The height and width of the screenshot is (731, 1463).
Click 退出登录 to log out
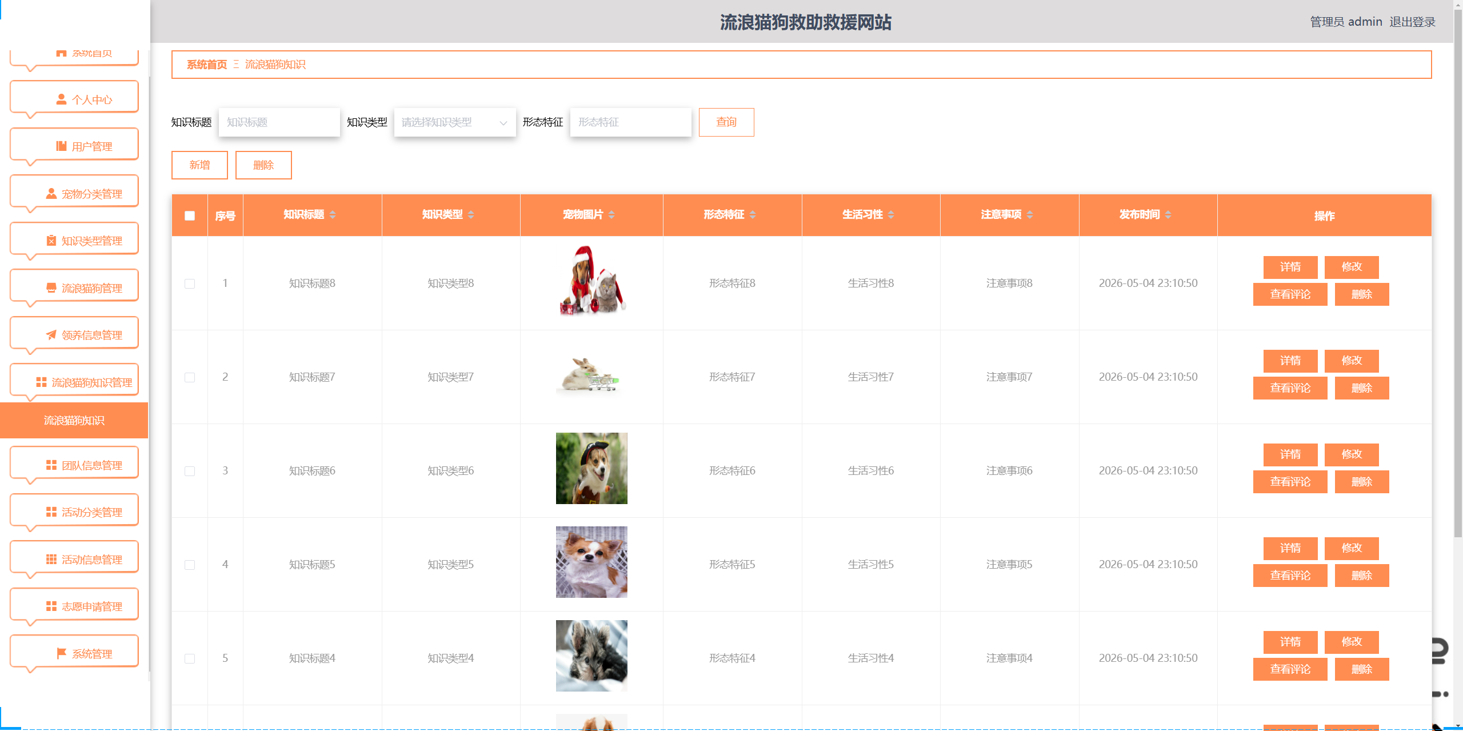click(1412, 21)
